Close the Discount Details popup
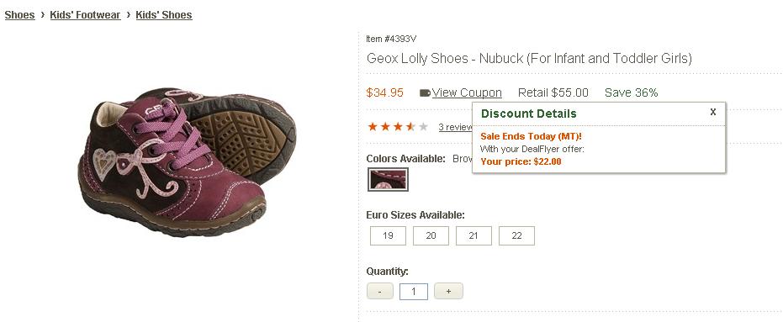The width and height of the screenshot is (783, 322). pyautogui.click(x=713, y=112)
